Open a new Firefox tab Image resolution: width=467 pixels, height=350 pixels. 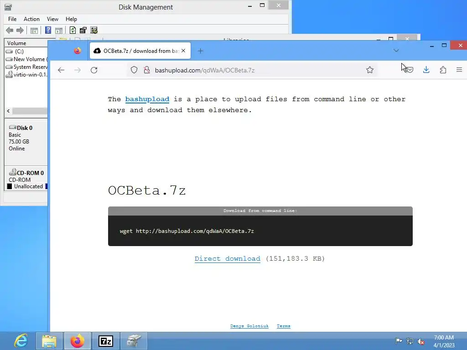[201, 51]
